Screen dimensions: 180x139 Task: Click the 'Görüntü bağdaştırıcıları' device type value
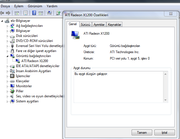tap(125, 46)
